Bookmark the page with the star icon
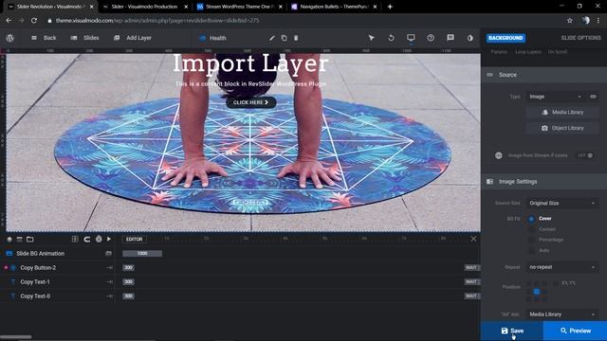The height and width of the screenshot is (341, 607). (x=569, y=21)
